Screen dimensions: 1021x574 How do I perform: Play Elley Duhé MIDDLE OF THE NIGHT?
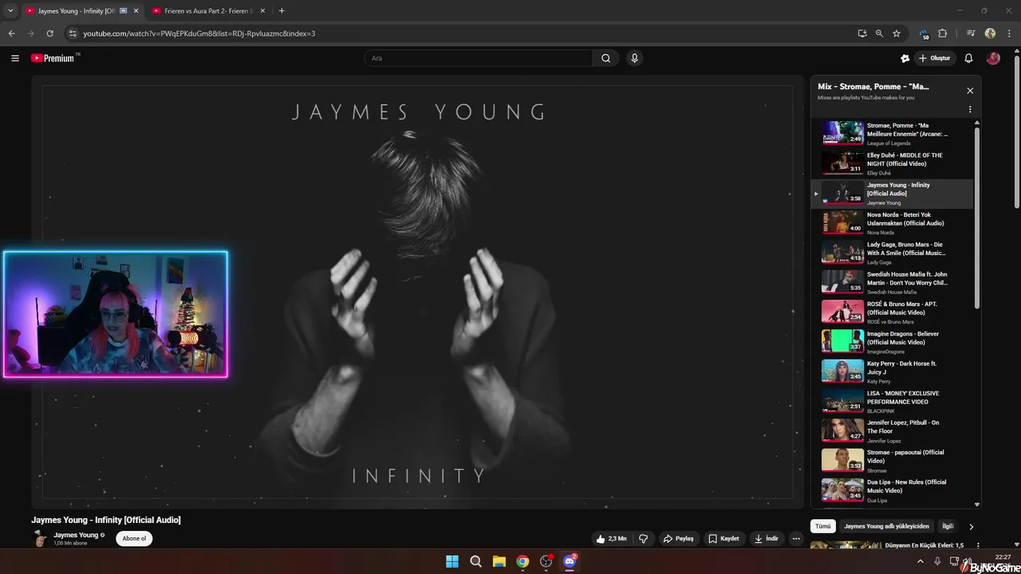[x=892, y=163]
